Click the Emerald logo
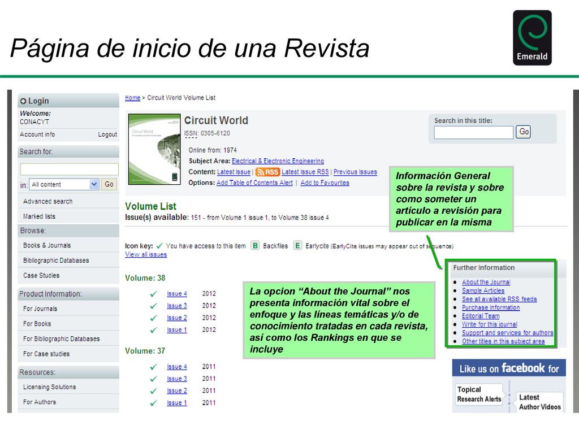579x434 pixels. 532,38
